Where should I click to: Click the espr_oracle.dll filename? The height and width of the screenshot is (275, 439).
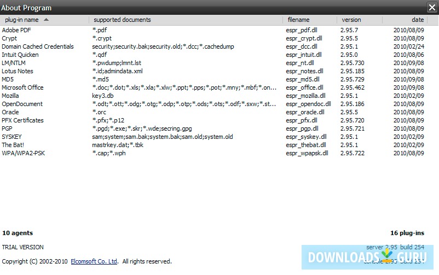(305, 112)
